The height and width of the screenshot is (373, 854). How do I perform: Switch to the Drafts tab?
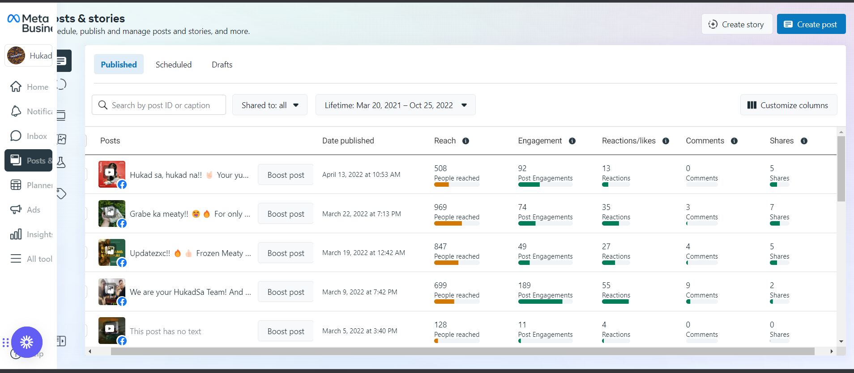pos(222,64)
